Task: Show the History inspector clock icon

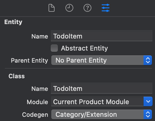Action: click(x=69, y=8)
